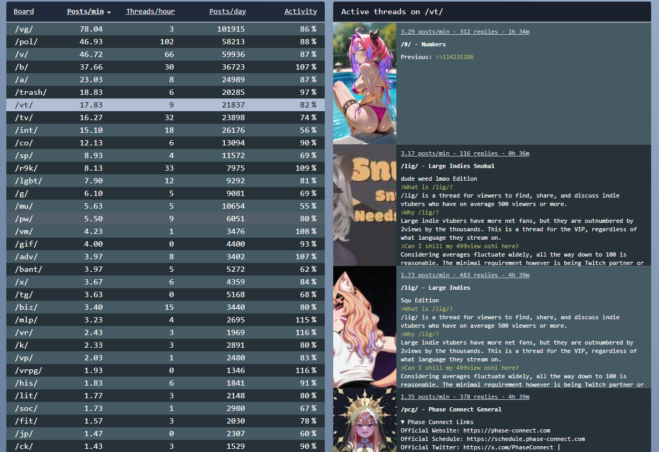The image size is (659, 452).
Task: Open the 1.35 posts/min thread stats link
Action: point(465,397)
